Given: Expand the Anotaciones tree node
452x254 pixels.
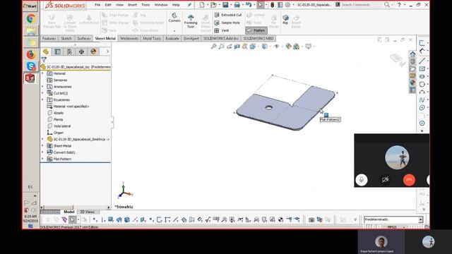Looking at the screenshot, I should 42,86.
